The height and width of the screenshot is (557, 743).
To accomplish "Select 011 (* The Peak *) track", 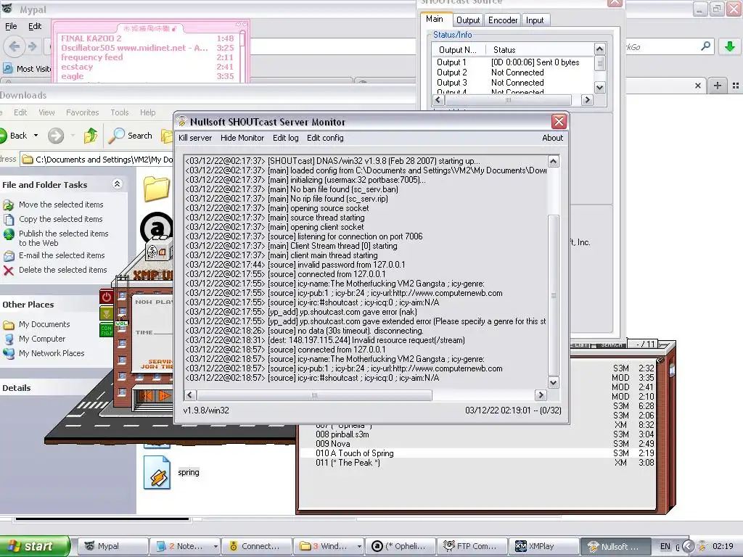I will 477,463.
